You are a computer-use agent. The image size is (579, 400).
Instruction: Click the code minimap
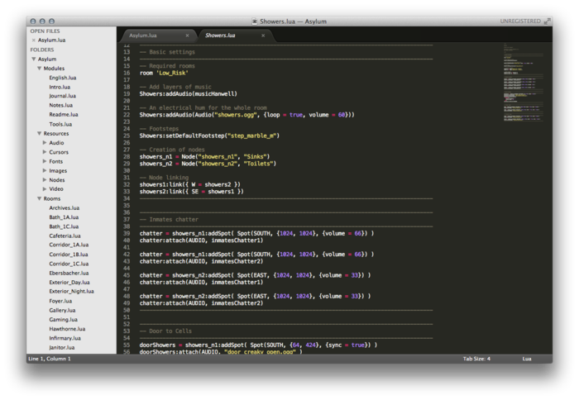click(x=523, y=83)
